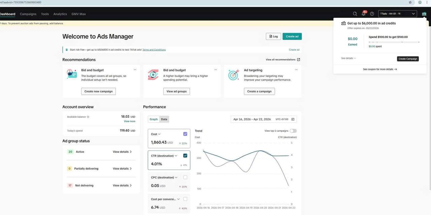Expand the Cost metric dropdown
This screenshot has height=215, width=431.
[x=159, y=134]
